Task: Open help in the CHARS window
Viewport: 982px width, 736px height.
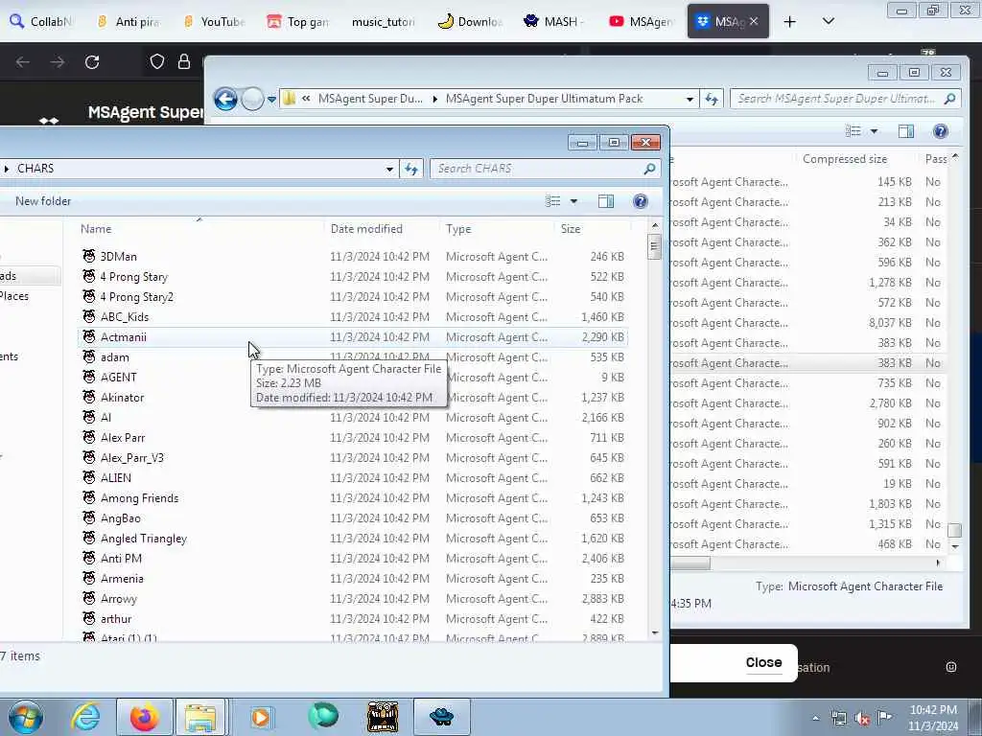Action: click(x=640, y=201)
